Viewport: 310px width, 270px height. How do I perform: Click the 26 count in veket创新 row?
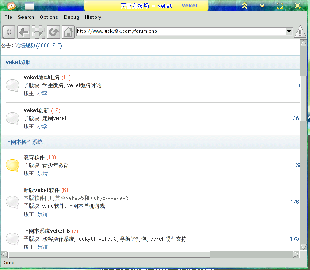coord(296,118)
